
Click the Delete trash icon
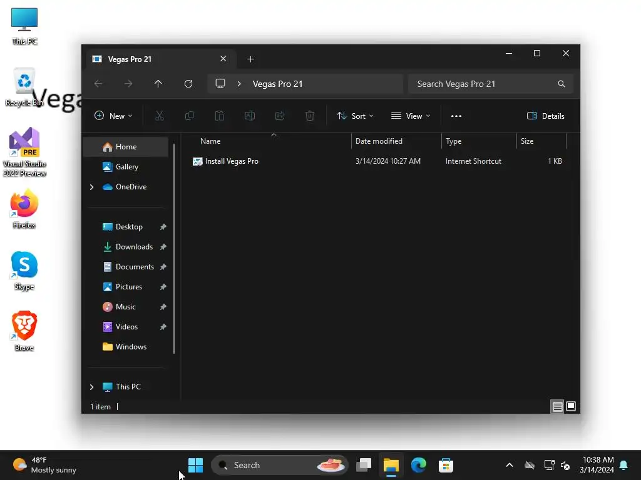[310, 116]
